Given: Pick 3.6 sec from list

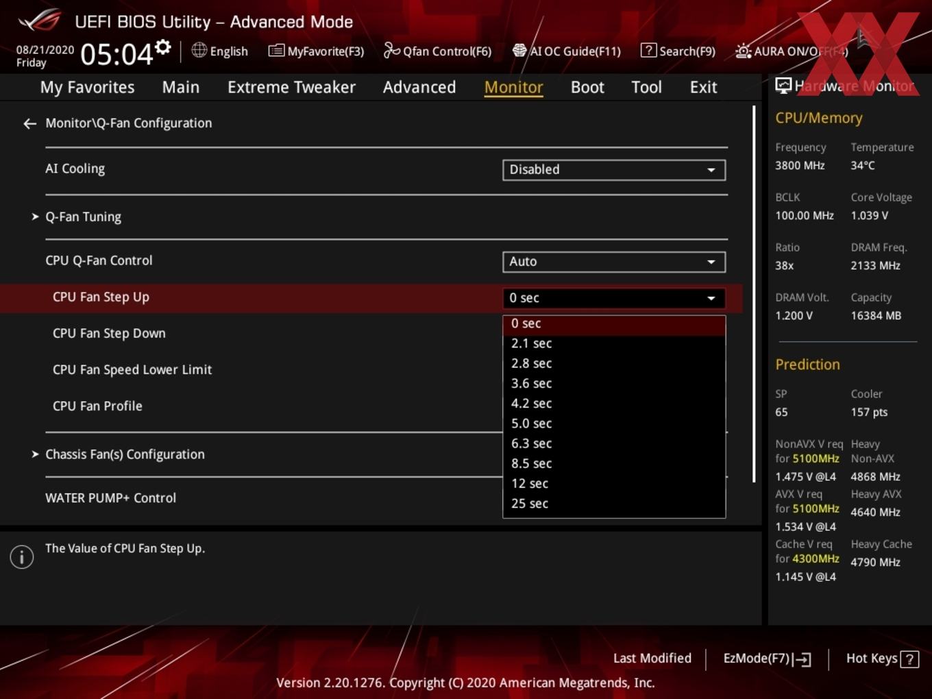Looking at the screenshot, I should pos(614,383).
